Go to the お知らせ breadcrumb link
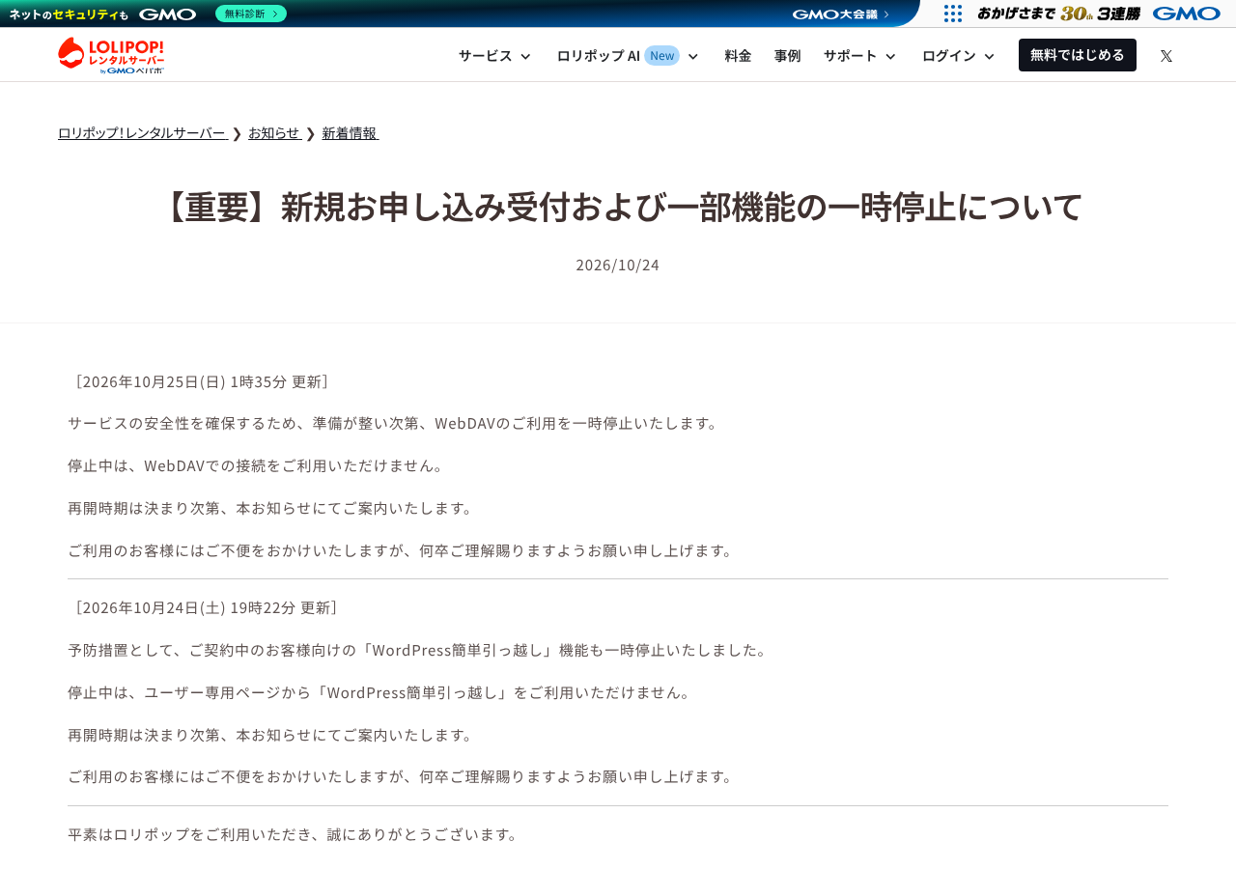Screen dimensions: 1236x869 (x=275, y=133)
